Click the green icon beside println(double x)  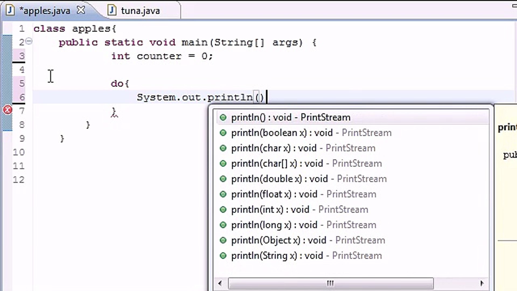click(x=223, y=179)
